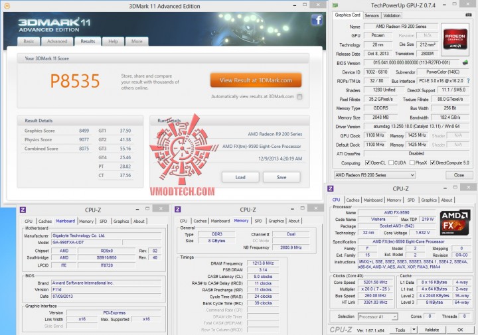Open the Help tab in 3DMark
The height and width of the screenshot is (335, 478).
tap(113, 41)
